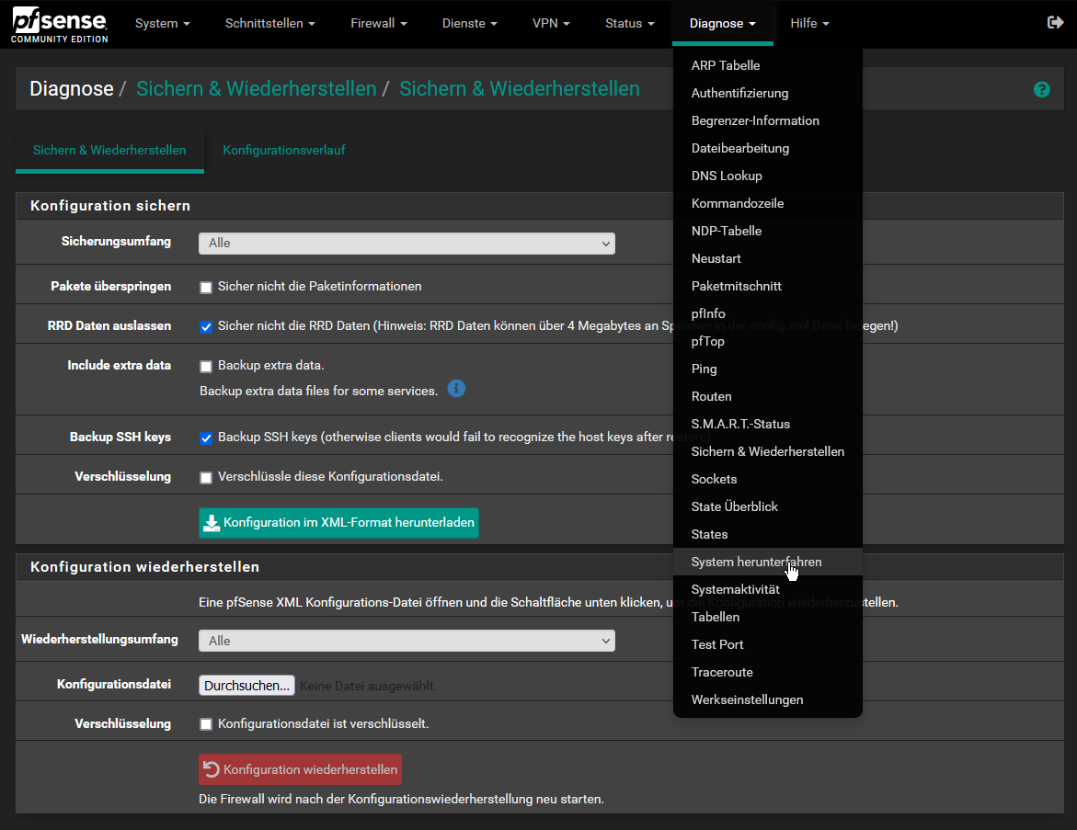Follow the last 'Sichern & Wiederherstellen' breadcrumb link
1077x830 pixels.
click(x=520, y=88)
